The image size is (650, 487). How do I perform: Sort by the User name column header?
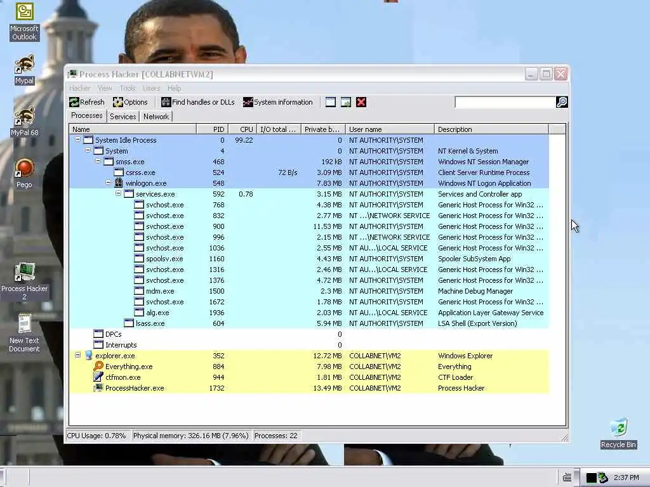click(390, 129)
